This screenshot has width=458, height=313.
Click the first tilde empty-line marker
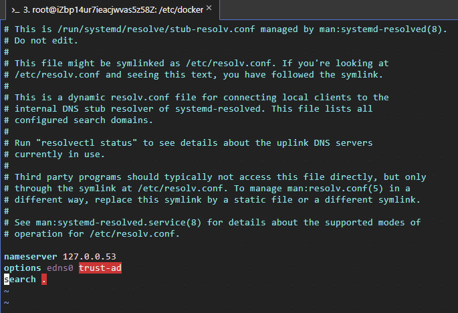pyautogui.click(x=6, y=291)
